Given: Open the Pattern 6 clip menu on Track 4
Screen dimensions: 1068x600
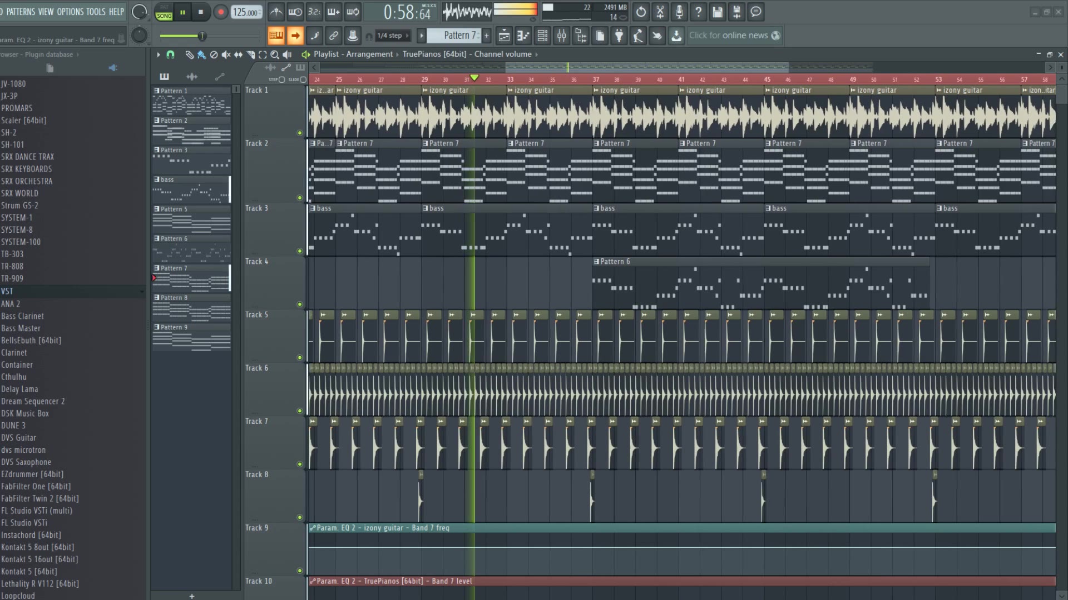Looking at the screenshot, I should [596, 262].
